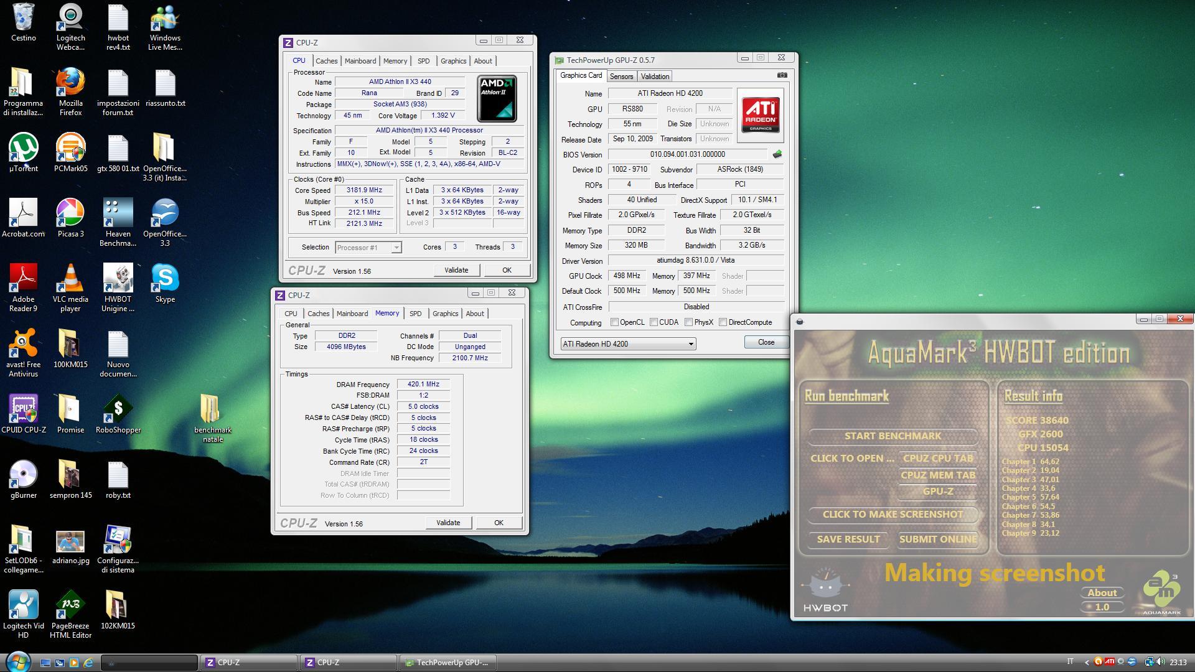1195x672 pixels.
Task: Click the 23.13 taskbar clock
Action: point(1178,663)
